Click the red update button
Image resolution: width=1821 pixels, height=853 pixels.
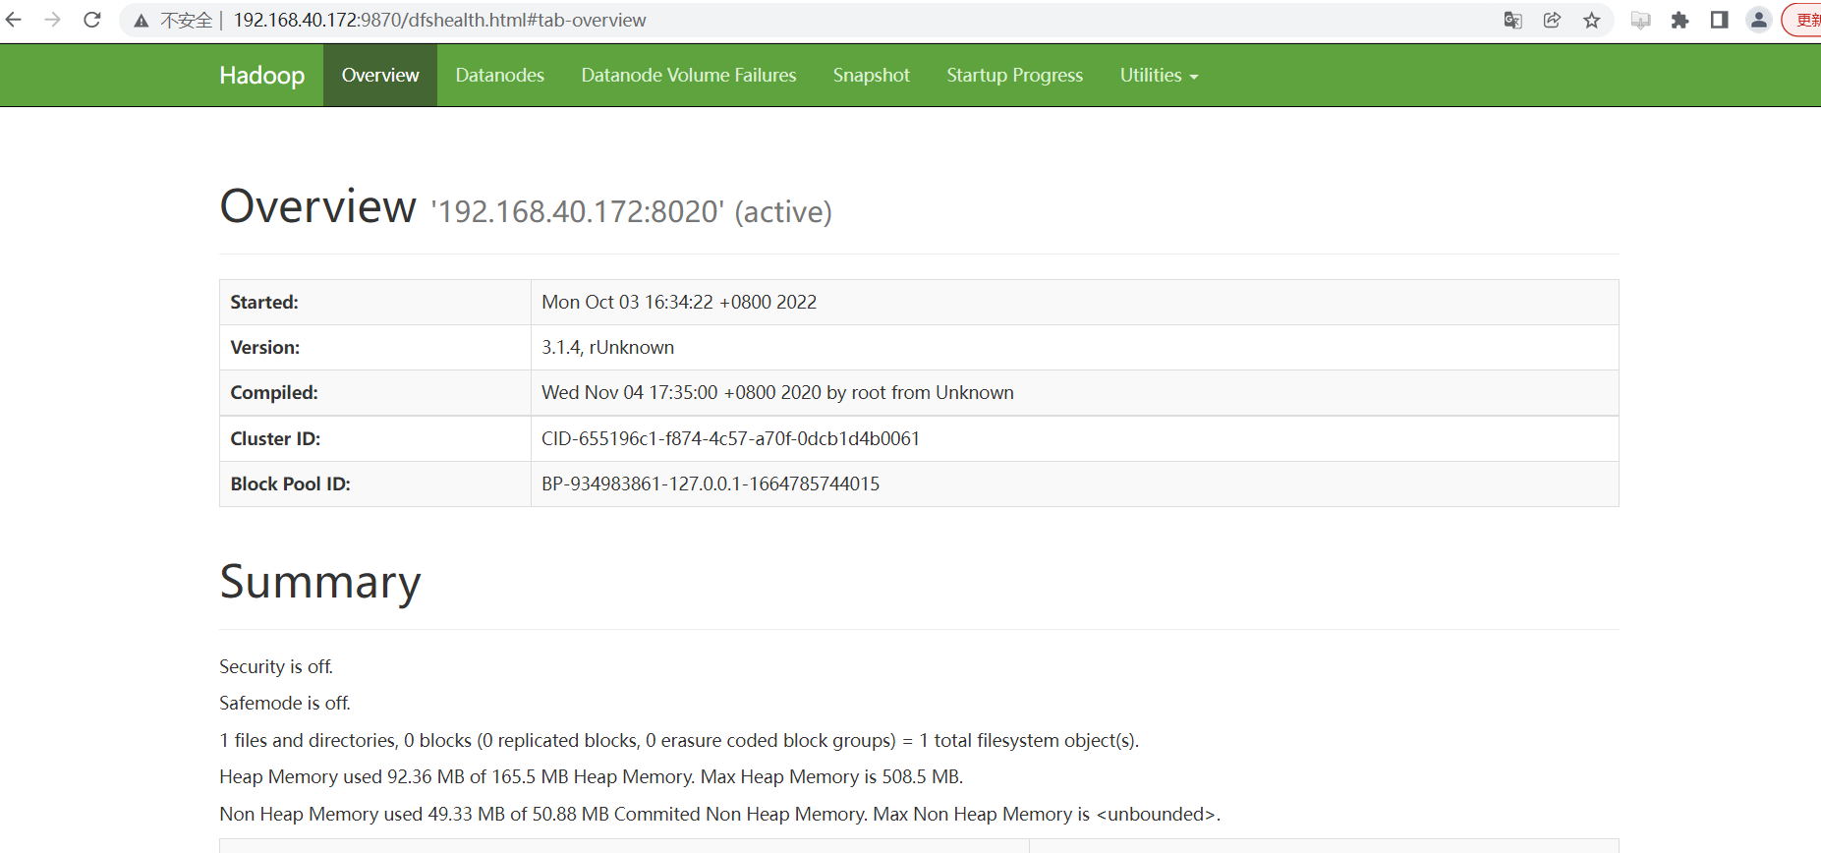(x=1802, y=20)
